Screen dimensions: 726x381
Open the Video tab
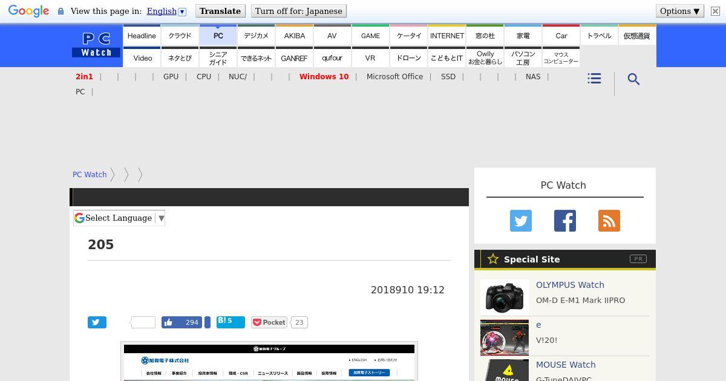pos(143,58)
